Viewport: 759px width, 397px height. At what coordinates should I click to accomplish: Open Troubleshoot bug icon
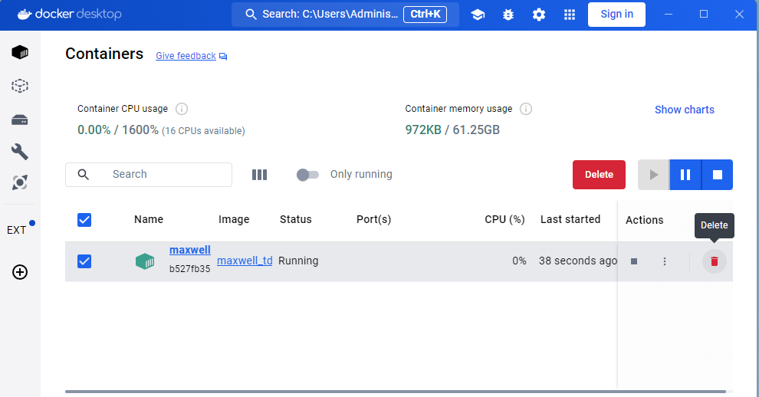[x=508, y=15]
